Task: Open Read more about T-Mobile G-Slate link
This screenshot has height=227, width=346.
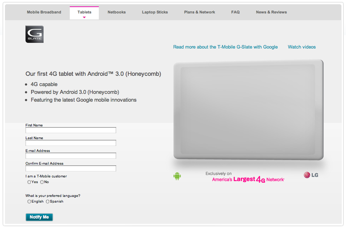Action: [x=225, y=47]
